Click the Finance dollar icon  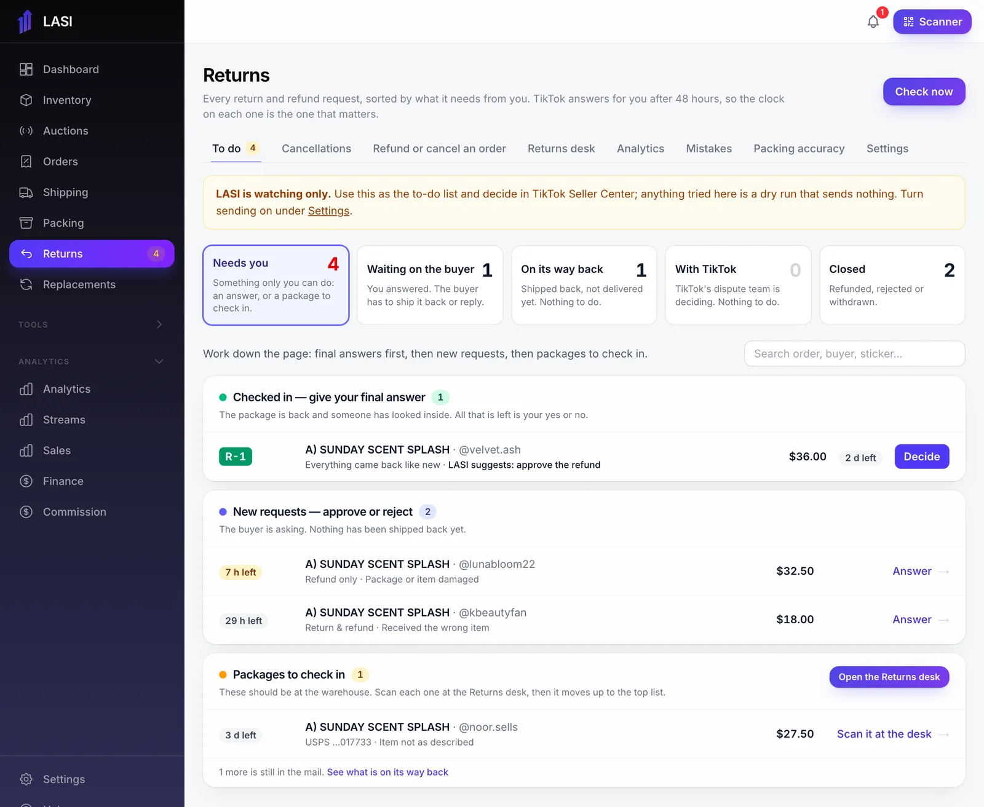pyautogui.click(x=26, y=481)
